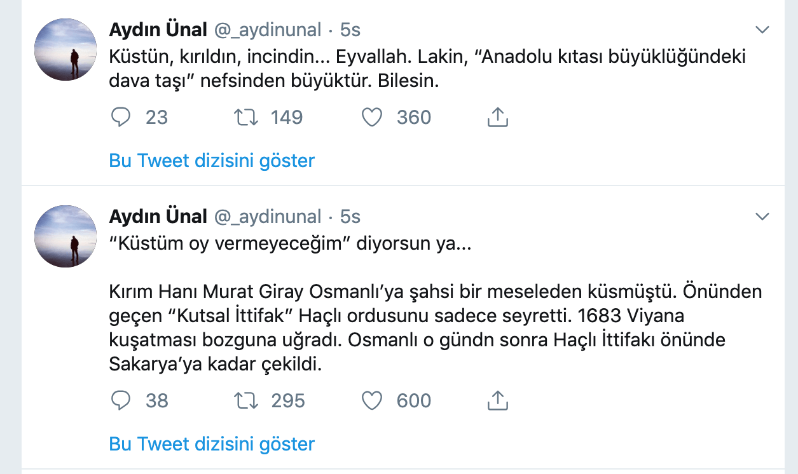Retweet the 'Küstün, kırıldın' tweet
Image resolution: width=798 pixels, height=474 pixels.
[243, 118]
